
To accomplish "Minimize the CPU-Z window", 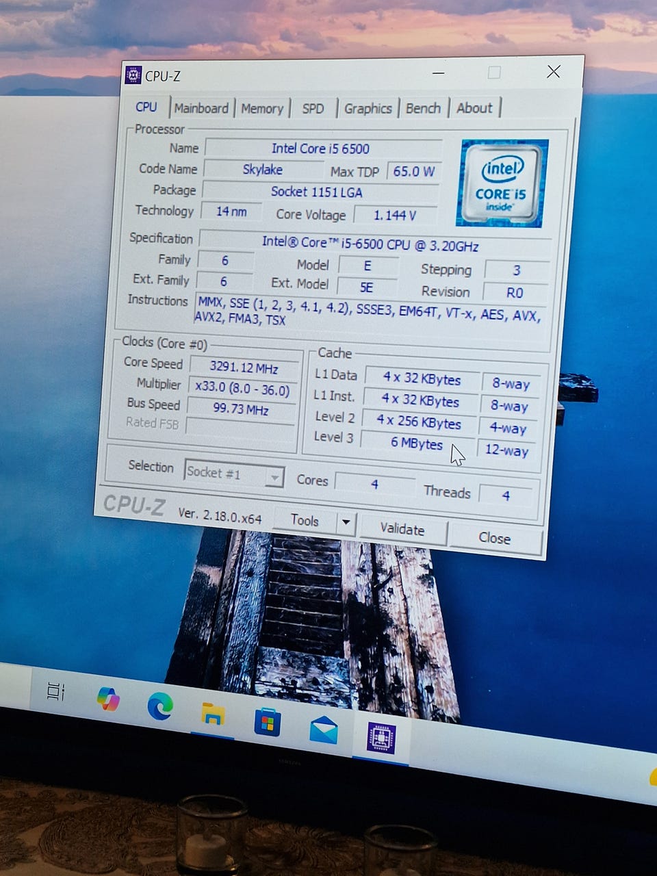I will pos(438,72).
